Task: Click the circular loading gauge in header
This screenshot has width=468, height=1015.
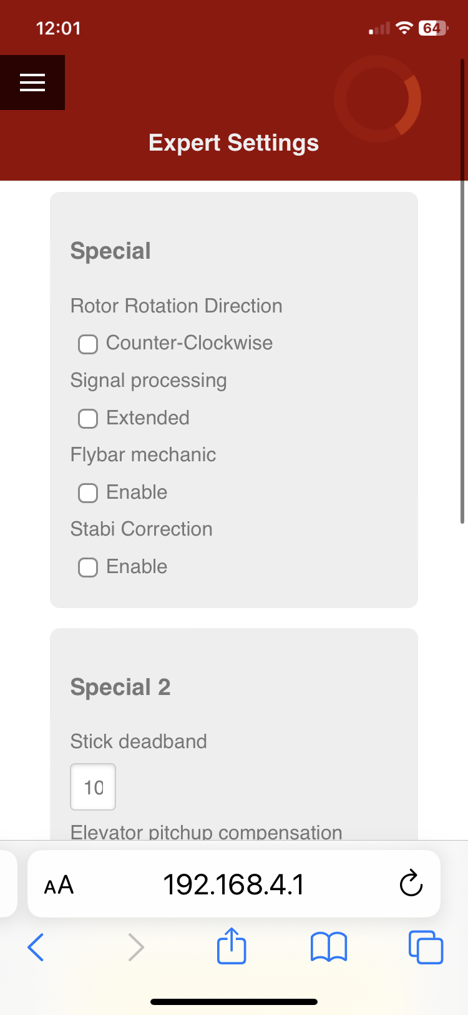Action: pos(378,99)
